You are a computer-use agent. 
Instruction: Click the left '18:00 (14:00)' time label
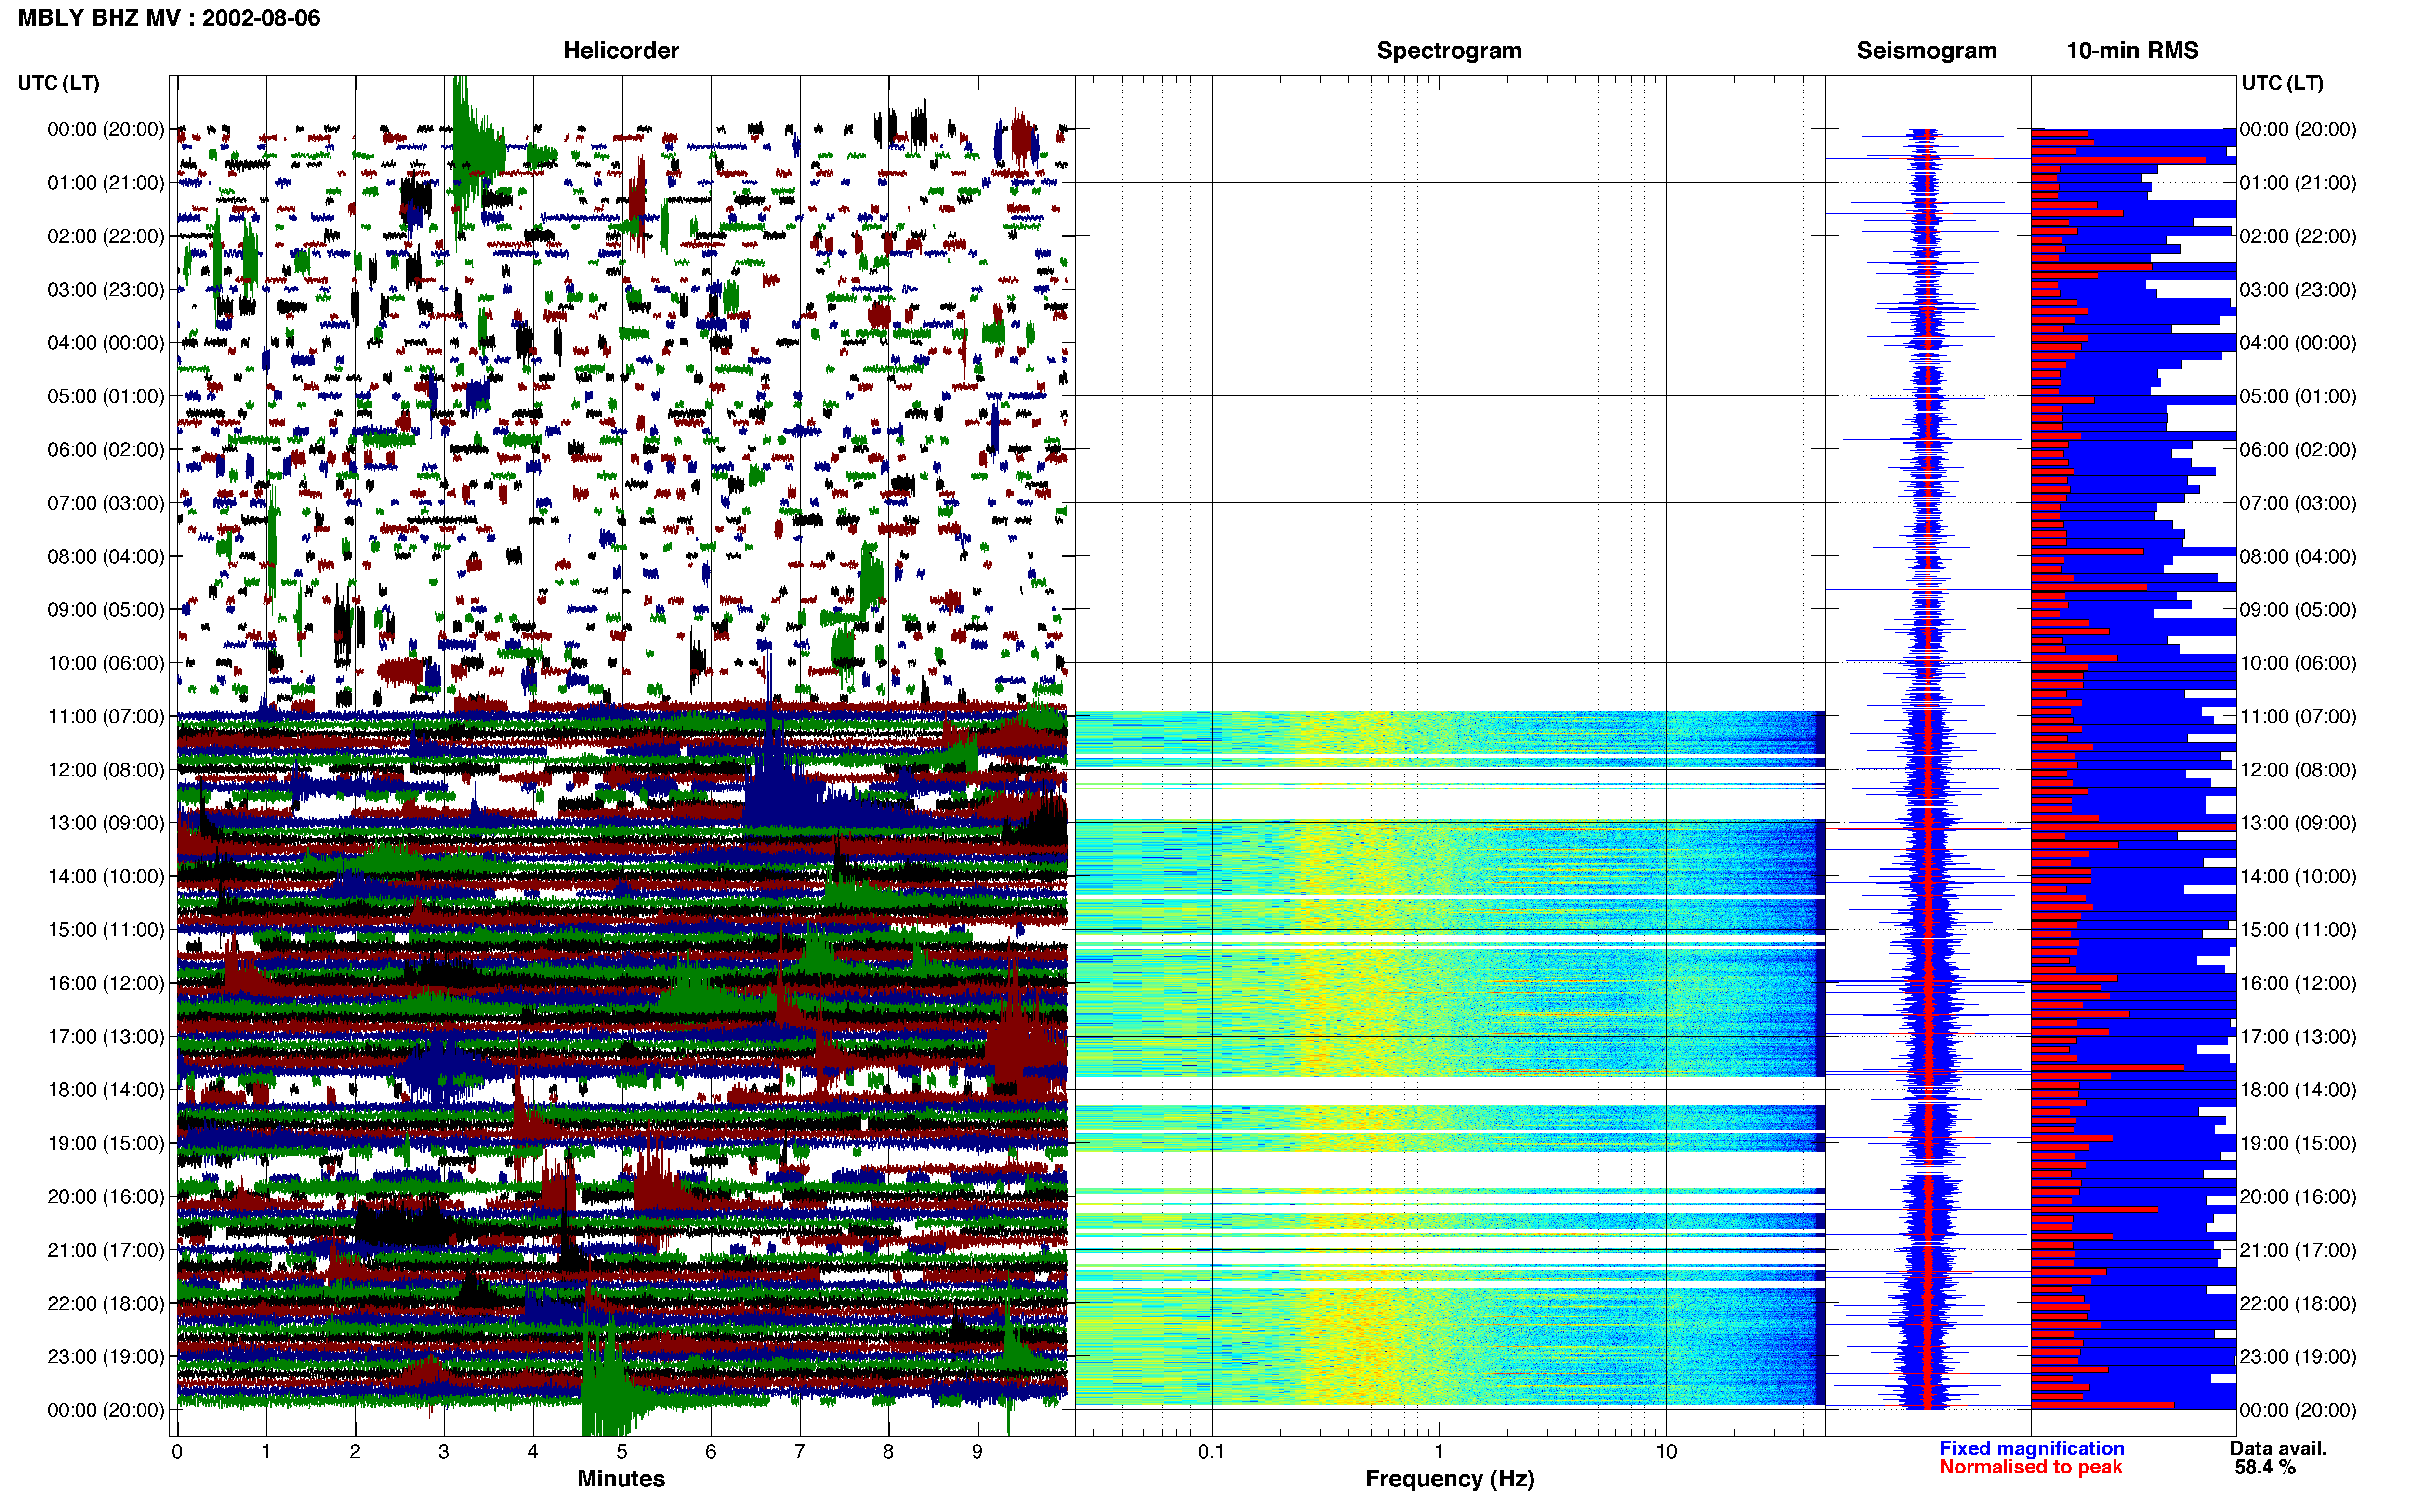pyautogui.click(x=106, y=1090)
